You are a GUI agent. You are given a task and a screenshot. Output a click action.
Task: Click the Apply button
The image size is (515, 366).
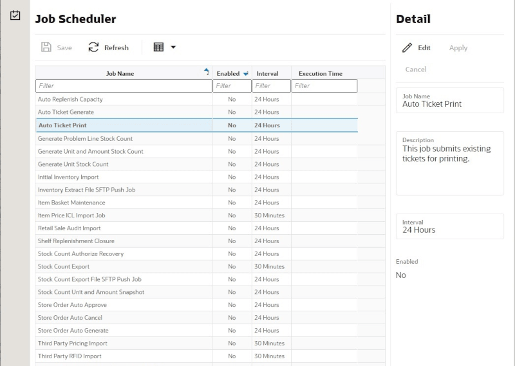pos(458,48)
